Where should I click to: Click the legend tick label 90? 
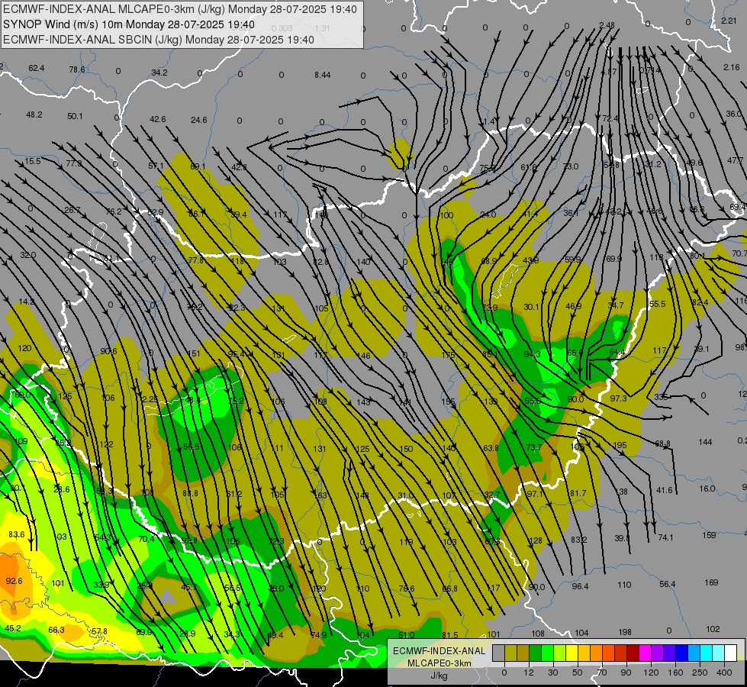(626, 672)
